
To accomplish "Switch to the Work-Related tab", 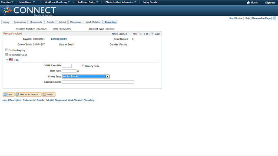I will (x=93, y=22).
